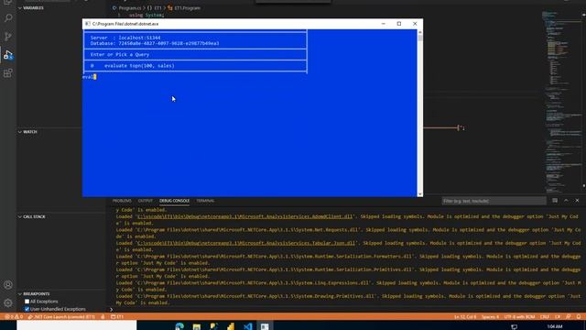Click errors and warnings count in status bar
This screenshot has width=586, height=330.
tap(14, 316)
